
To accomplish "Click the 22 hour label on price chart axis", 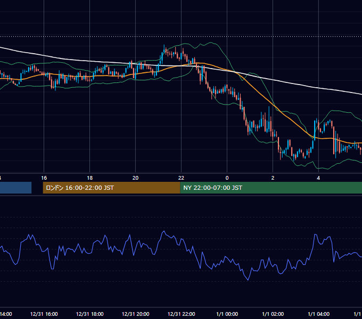I will [x=181, y=178].
